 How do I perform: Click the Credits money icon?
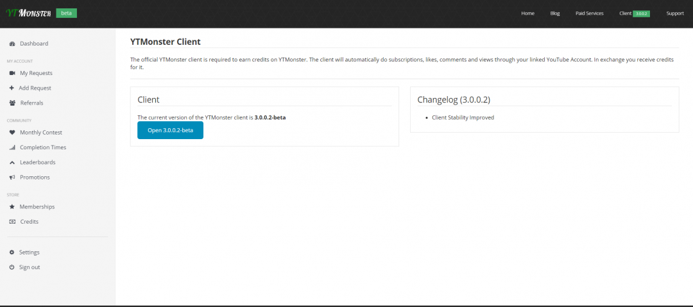coord(12,222)
